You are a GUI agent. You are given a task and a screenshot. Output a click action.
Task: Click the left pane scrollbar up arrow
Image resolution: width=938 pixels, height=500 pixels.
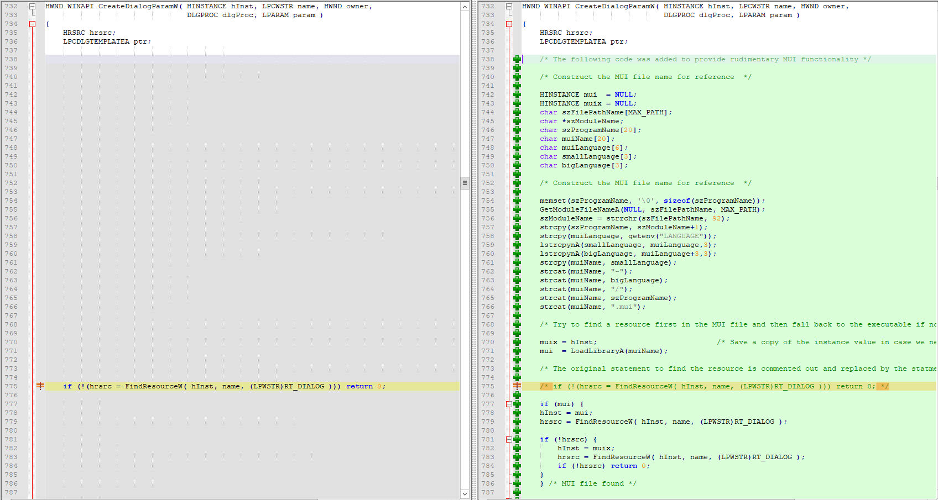[465, 7]
